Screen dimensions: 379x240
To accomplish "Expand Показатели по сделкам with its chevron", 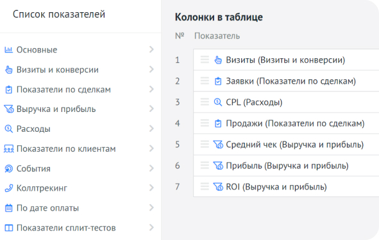I will point(151,89).
